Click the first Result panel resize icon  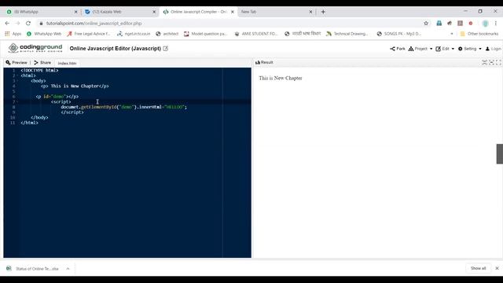tap(484, 62)
